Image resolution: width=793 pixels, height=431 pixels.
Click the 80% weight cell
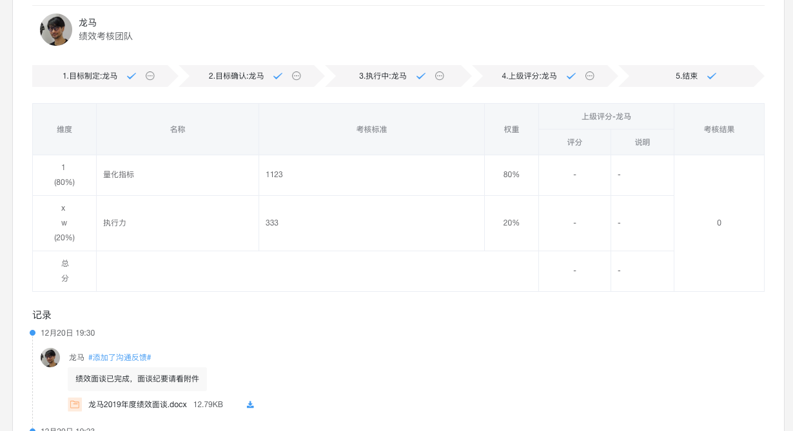pos(512,175)
